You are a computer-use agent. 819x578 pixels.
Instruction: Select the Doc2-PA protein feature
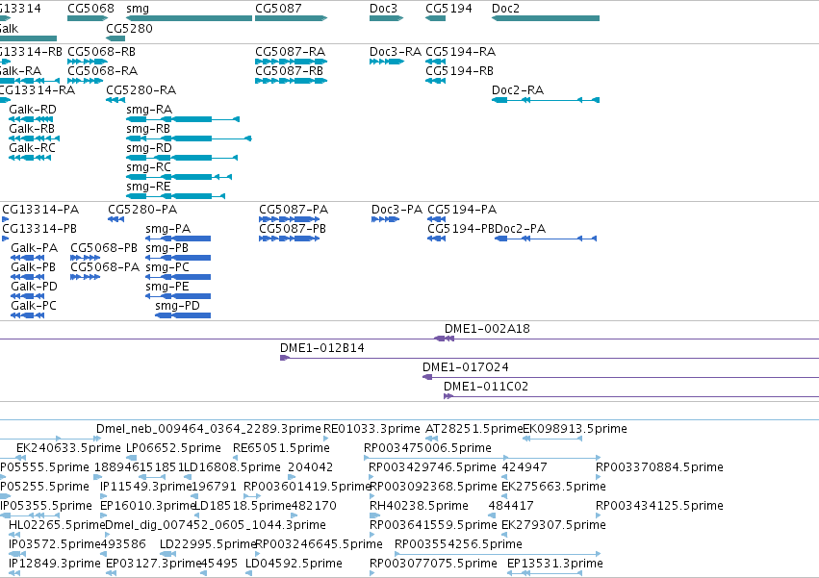[546, 239]
